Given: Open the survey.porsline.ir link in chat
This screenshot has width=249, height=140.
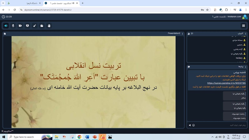Looking at the screenshot, I should click(226, 83).
